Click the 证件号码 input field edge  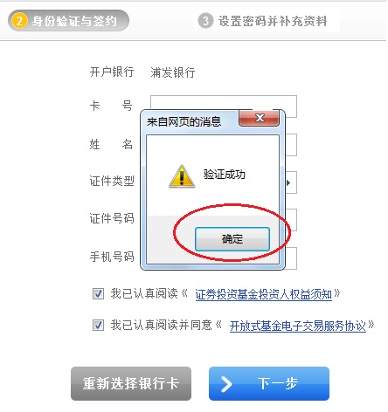pos(291,220)
